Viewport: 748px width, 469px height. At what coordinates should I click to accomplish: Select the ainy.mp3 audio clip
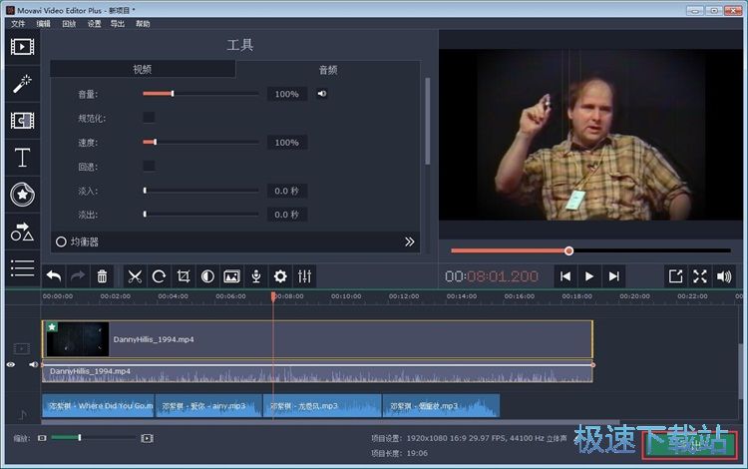click(x=208, y=405)
